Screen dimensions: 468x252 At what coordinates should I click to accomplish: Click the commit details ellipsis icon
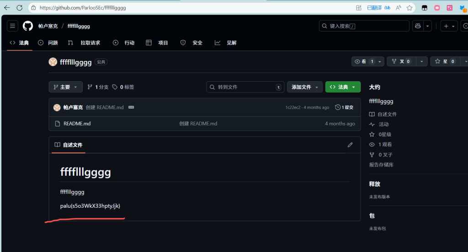coord(131,107)
